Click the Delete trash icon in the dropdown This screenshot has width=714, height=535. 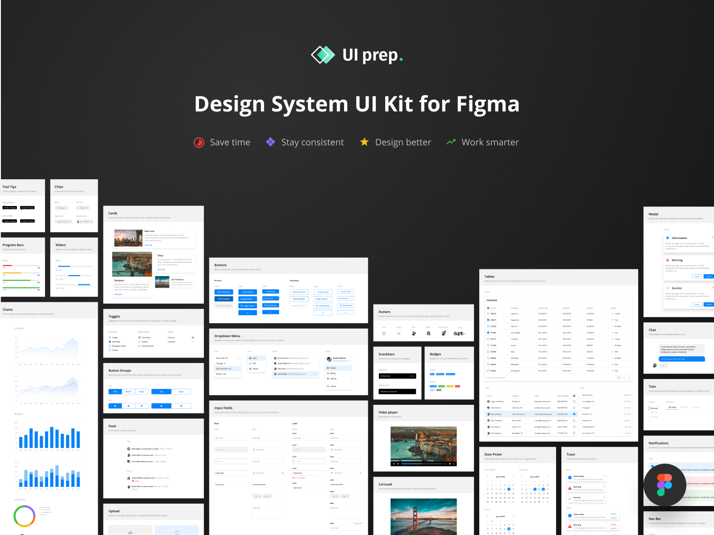coord(250,369)
